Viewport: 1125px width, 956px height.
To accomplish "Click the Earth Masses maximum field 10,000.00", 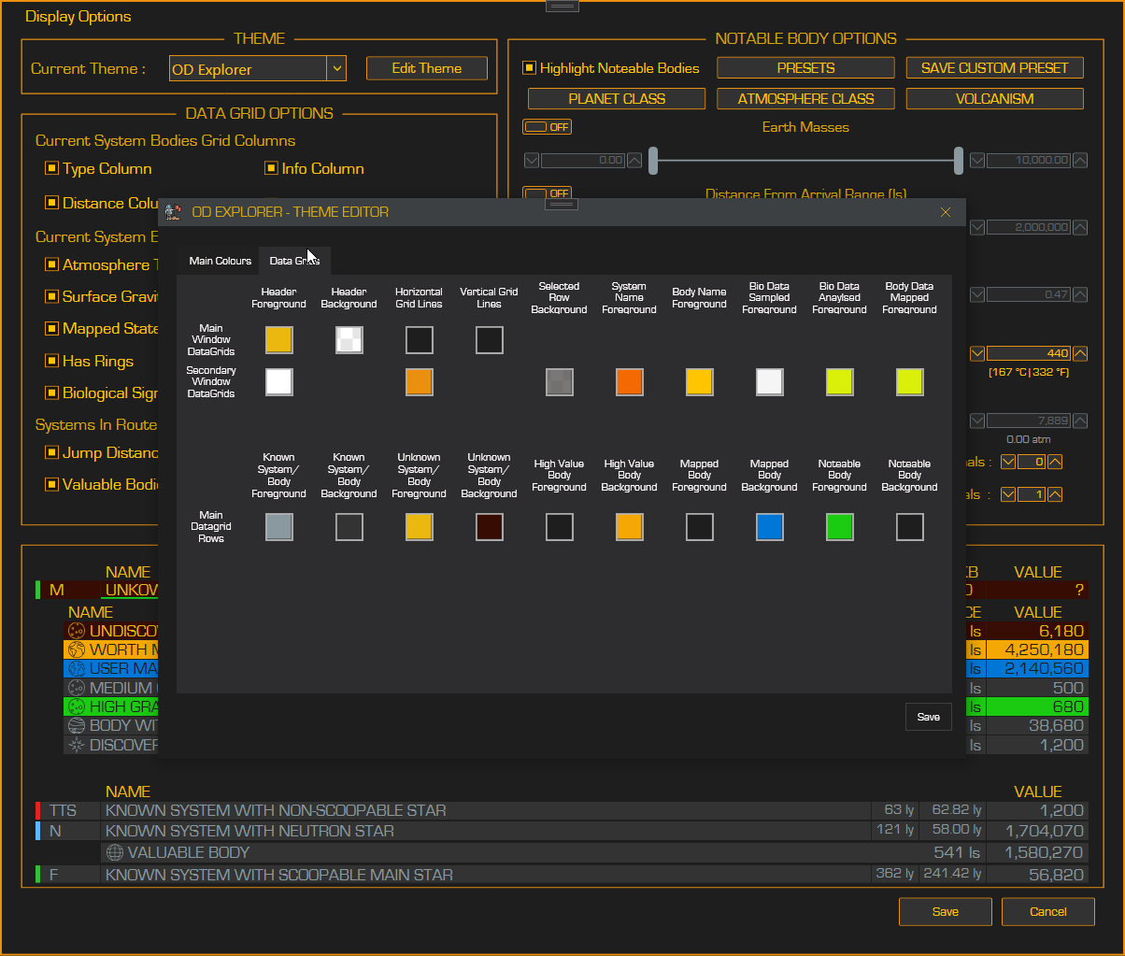I will pos(1029,161).
